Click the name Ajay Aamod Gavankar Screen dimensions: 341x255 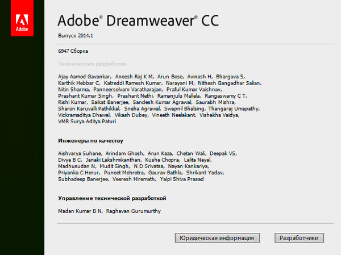(84, 77)
